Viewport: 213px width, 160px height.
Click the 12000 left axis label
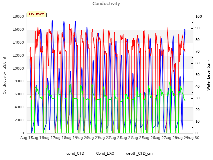18,56
